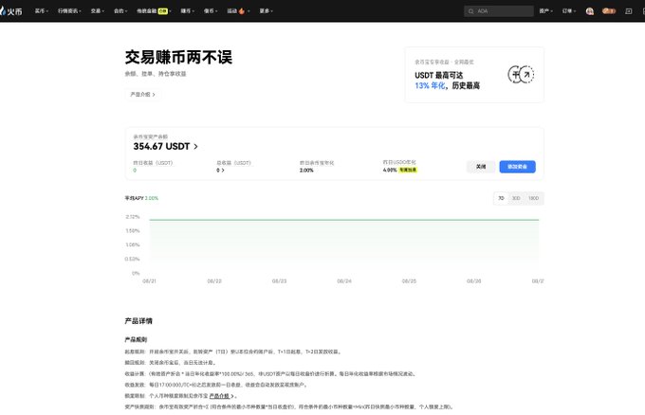Open the 订单 orders menu
The width and height of the screenshot is (645, 415).
[569, 11]
